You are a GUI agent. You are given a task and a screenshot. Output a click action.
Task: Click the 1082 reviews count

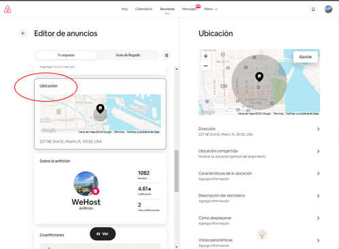click(x=143, y=173)
